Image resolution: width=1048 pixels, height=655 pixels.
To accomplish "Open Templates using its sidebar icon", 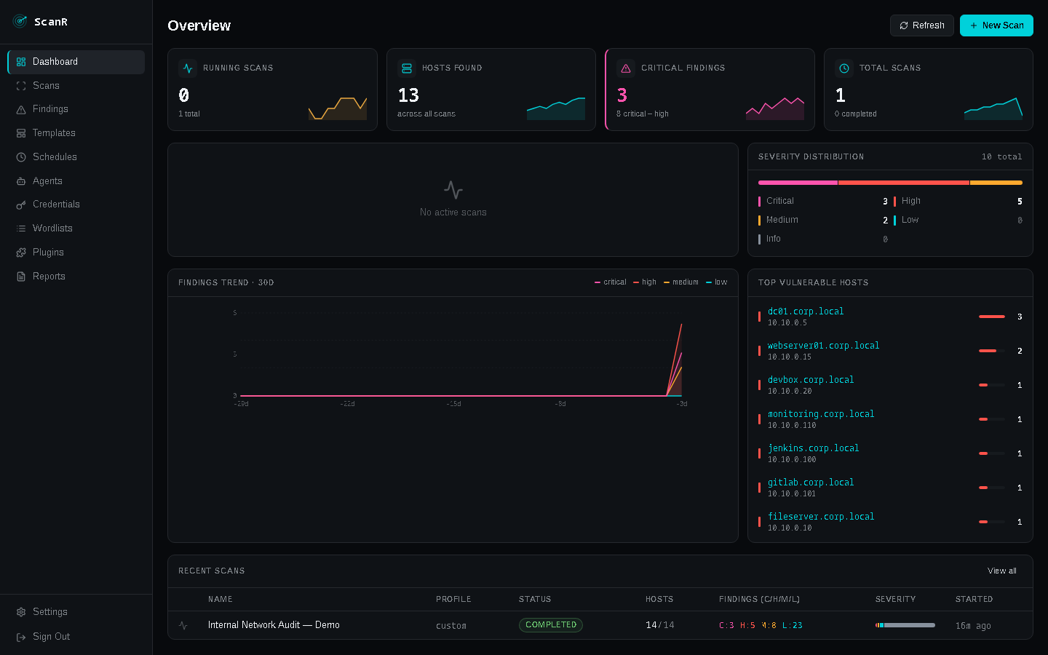I will 20,132.
